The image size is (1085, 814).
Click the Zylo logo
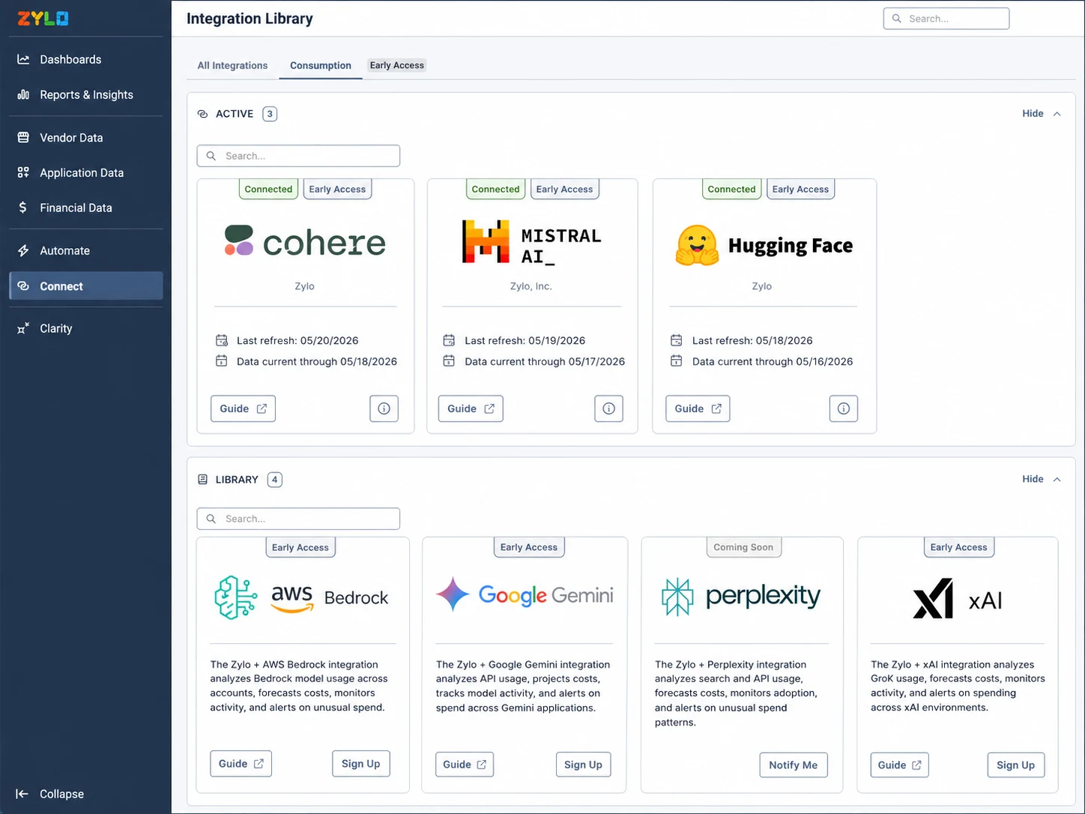tap(43, 18)
